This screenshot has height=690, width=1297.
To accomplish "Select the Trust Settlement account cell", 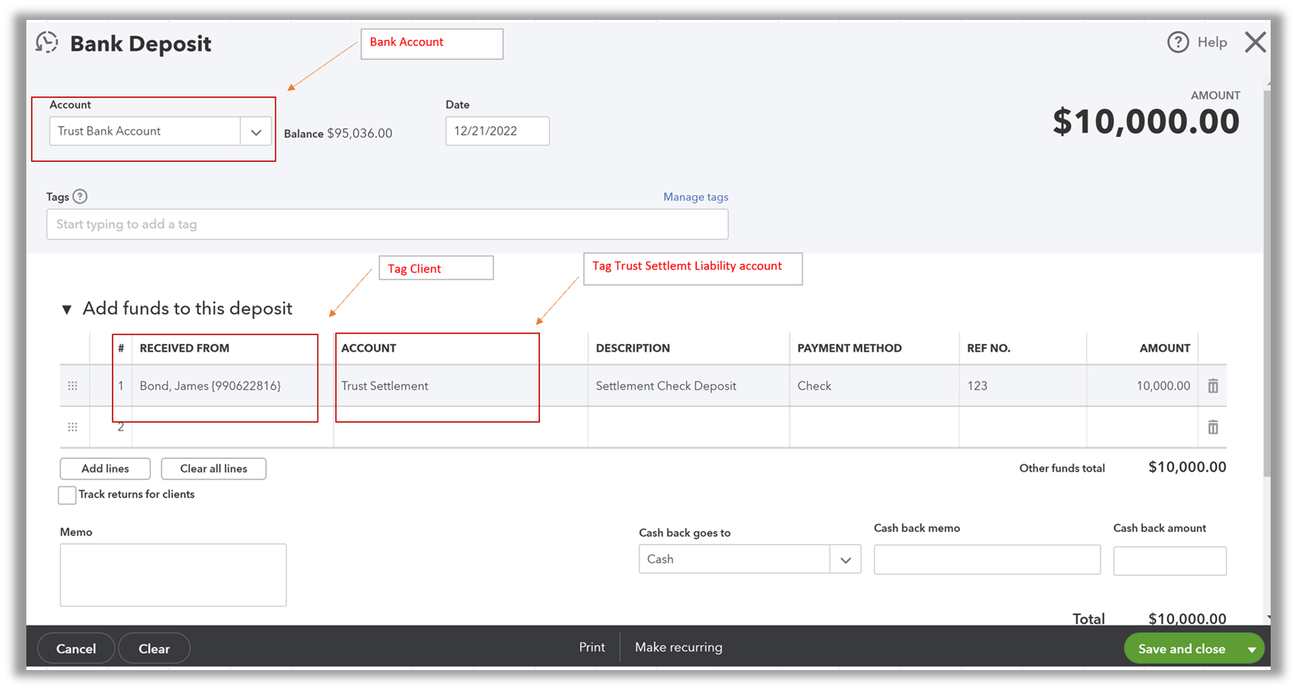I will pos(460,386).
